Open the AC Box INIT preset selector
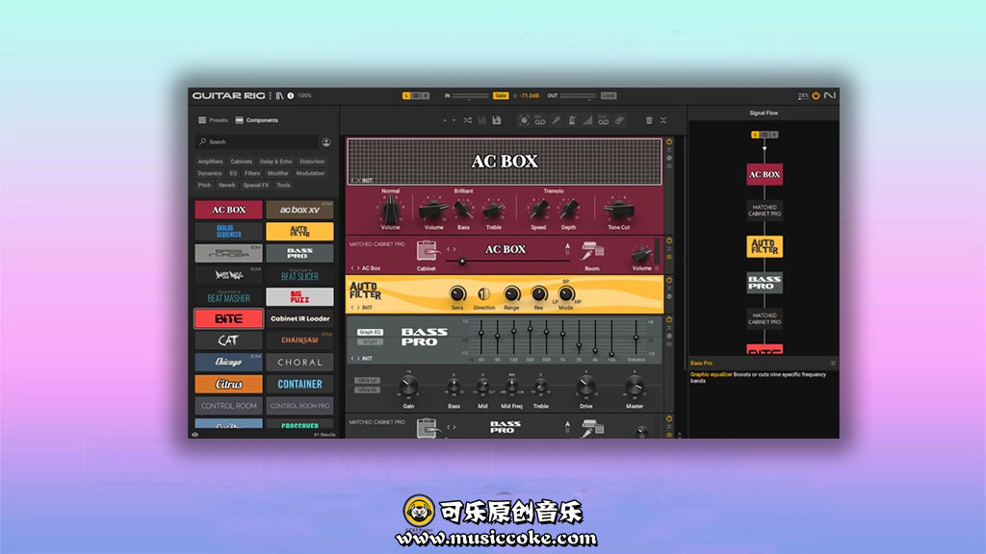 362,181
